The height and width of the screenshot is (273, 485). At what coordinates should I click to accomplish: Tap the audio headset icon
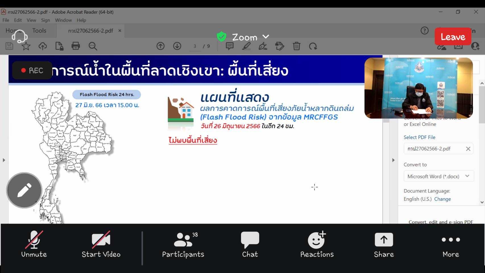[x=19, y=36]
